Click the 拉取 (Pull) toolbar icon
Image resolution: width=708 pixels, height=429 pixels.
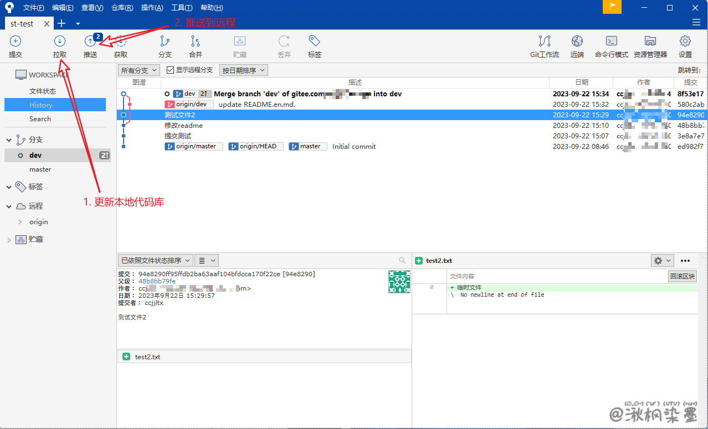click(x=60, y=46)
